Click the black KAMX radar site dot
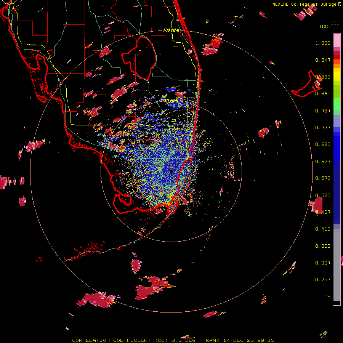This screenshot has height=343, width=343. click(x=171, y=171)
